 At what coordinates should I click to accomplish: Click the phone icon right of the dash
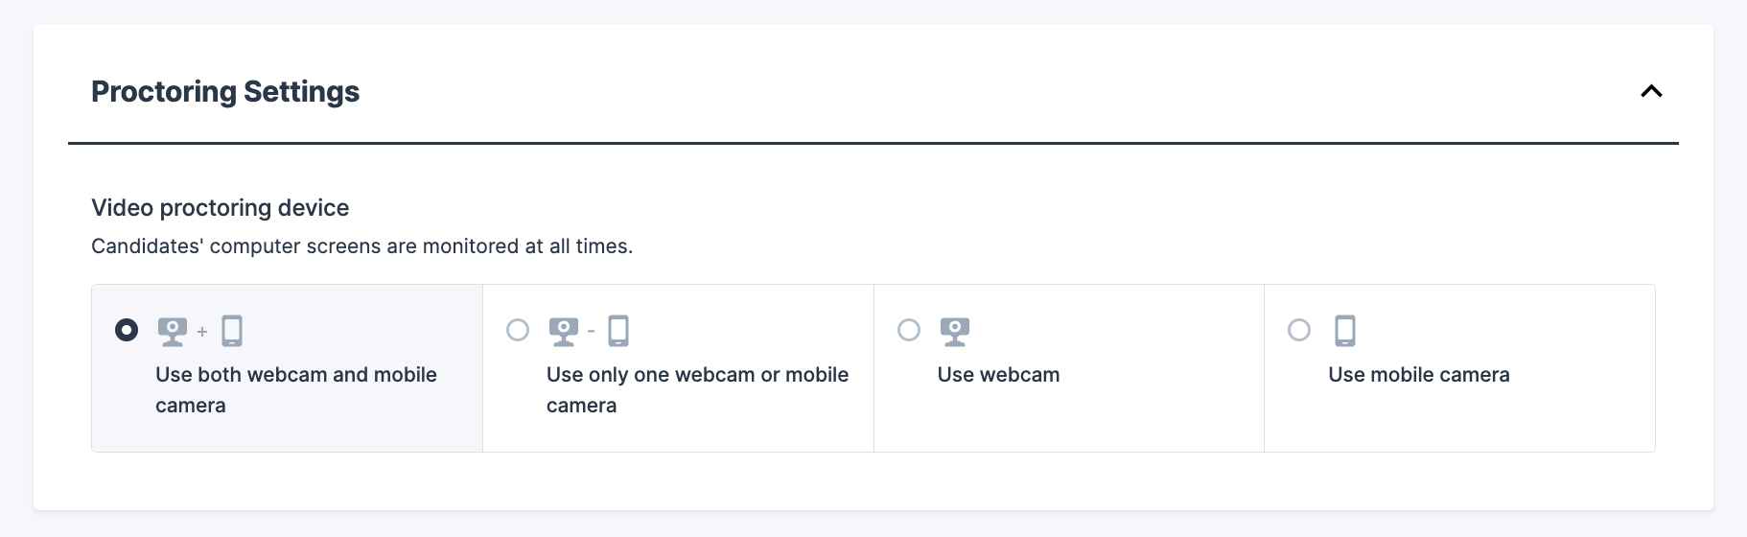tap(618, 331)
